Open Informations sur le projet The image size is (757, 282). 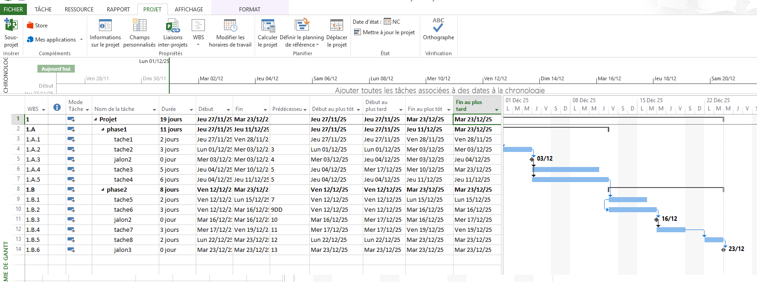105,26
